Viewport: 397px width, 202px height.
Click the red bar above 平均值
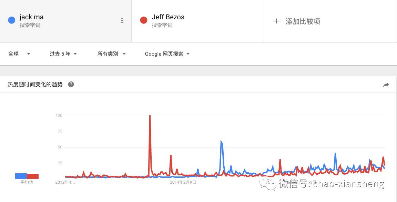(33, 176)
